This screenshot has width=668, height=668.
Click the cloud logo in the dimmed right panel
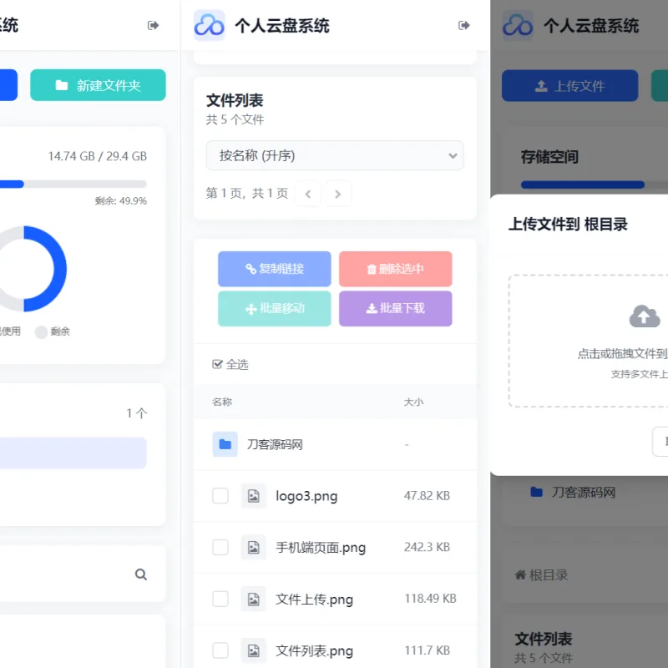(518, 26)
